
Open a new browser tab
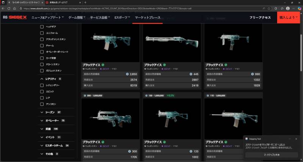point(85,3)
